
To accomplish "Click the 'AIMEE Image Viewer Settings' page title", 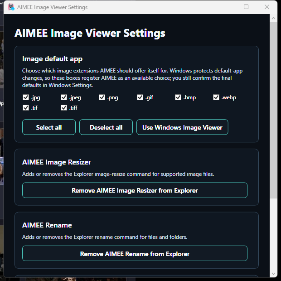I will [90, 34].
